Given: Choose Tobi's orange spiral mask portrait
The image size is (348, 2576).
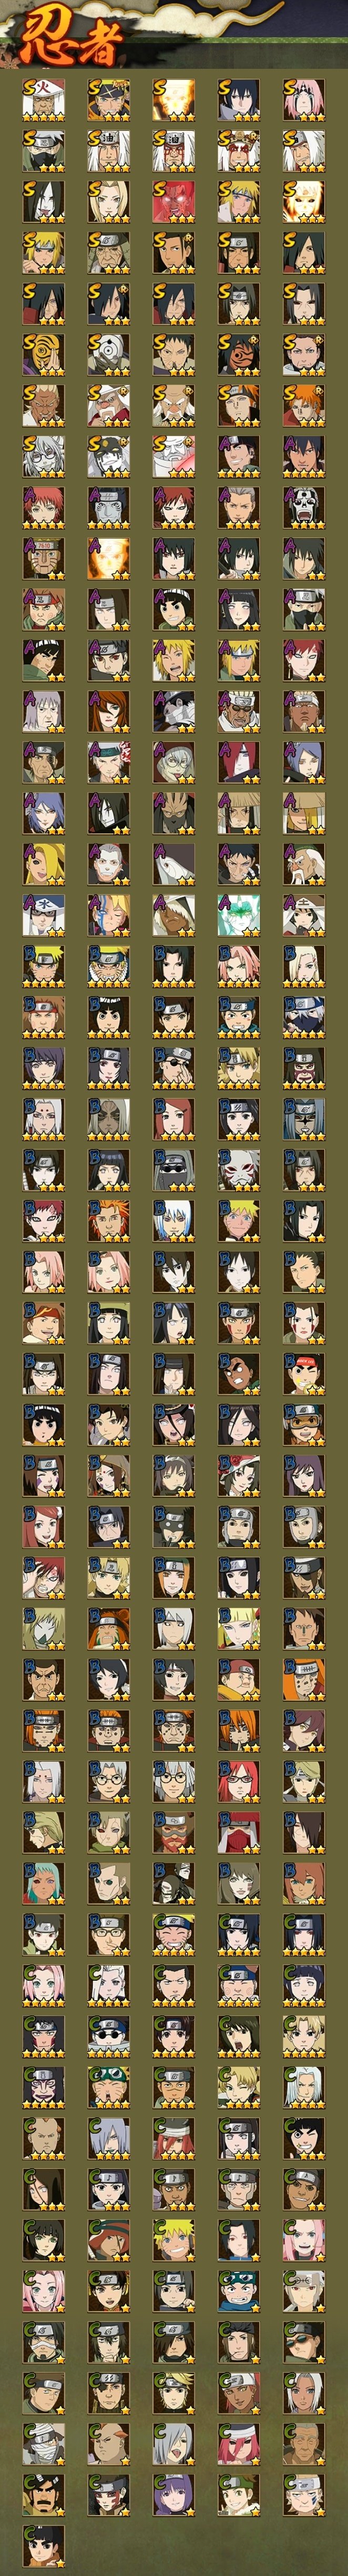Looking at the screenshot, I should 44,355.
